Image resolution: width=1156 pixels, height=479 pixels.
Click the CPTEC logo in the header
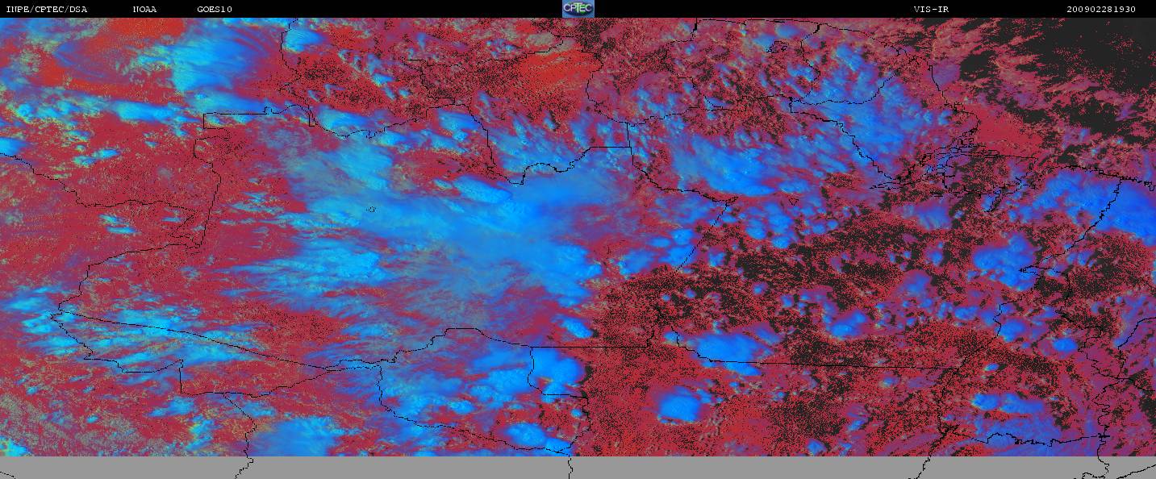pyautogui.click(x=578, y=9)
